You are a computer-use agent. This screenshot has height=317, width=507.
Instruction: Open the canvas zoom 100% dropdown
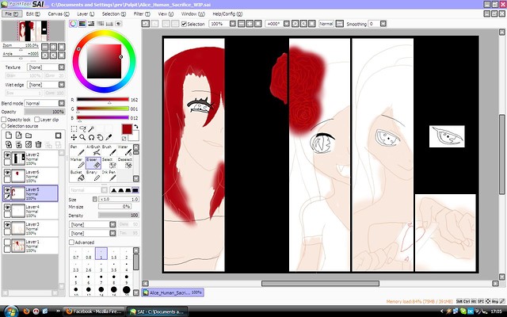click(x=232, y=24)
